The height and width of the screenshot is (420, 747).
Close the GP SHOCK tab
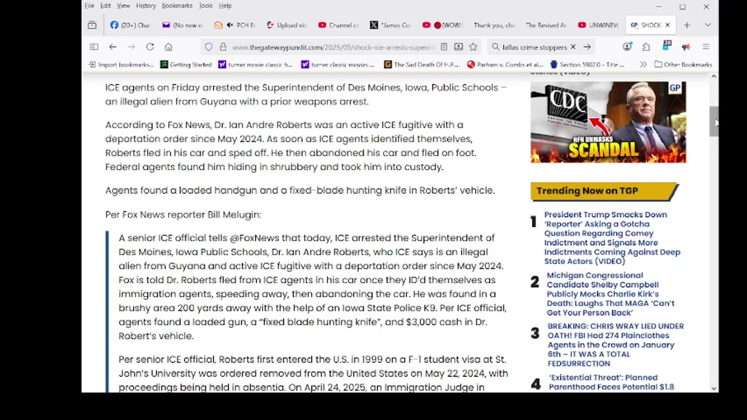click(667, 25)
